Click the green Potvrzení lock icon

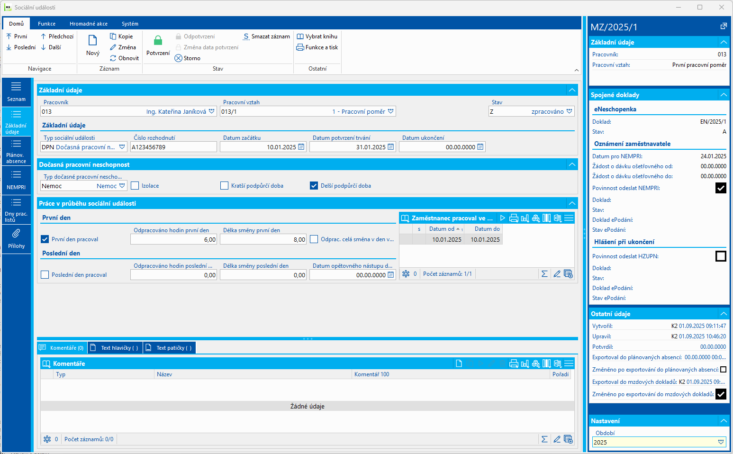click(158, 40)
